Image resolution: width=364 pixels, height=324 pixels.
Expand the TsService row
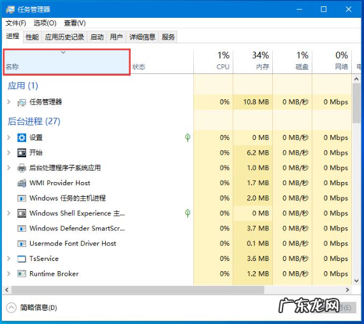(8, 258)
